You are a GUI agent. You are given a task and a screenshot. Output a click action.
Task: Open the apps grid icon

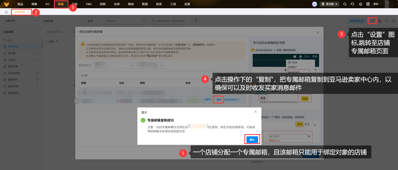coord(368,4)
